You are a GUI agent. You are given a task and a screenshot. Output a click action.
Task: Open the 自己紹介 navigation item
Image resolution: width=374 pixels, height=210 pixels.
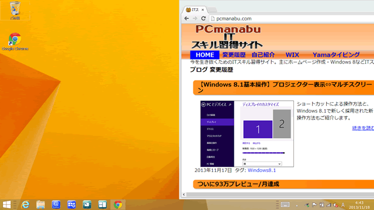[263, 55]
